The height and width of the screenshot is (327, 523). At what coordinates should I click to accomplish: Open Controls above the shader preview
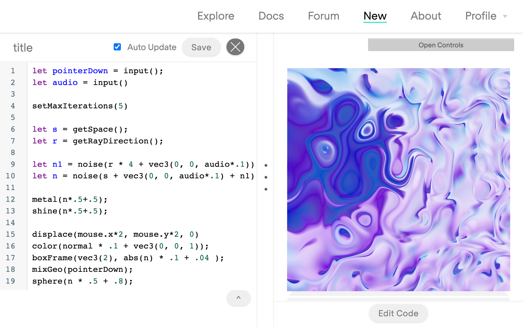coord(441,45)
